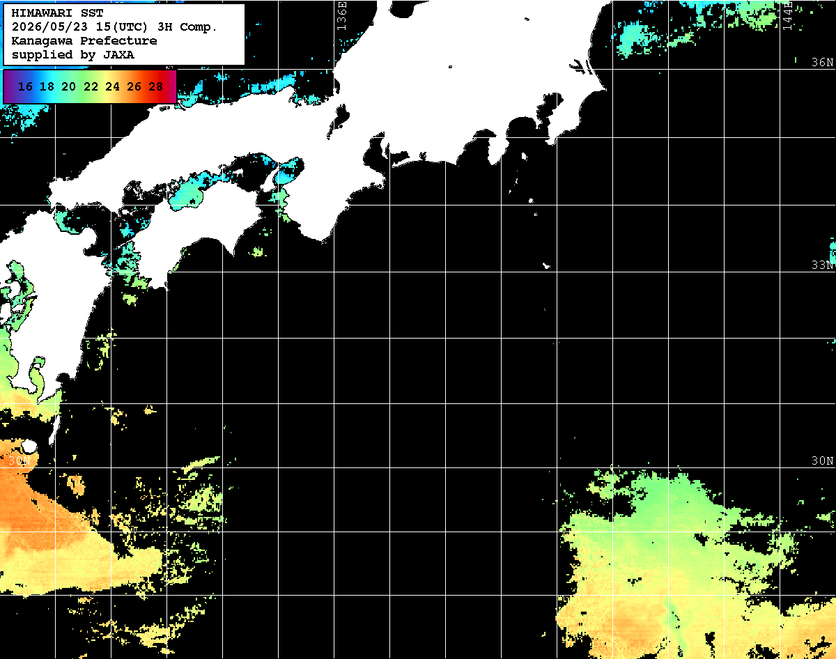
Task: Click the HIMAWARI SST title text
Action: click(x=58, y=13)
